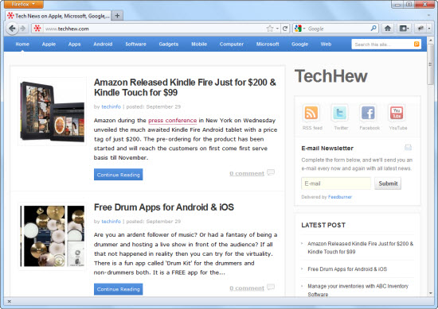Click the E-mail Newsletter envelope icon

tap(408, 148)
